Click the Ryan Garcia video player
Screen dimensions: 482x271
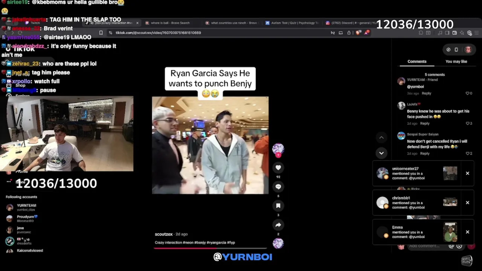210,145
